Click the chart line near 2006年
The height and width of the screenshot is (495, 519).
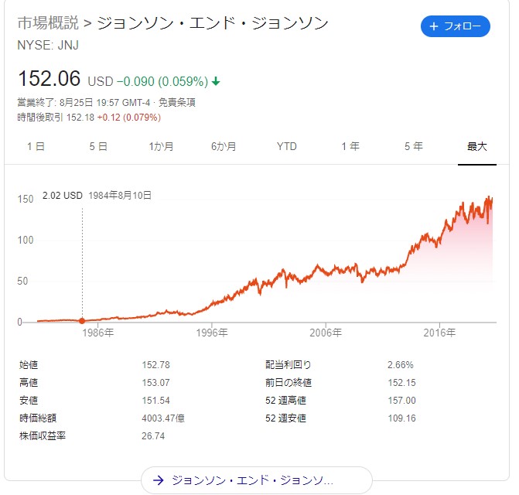point(326,272)
